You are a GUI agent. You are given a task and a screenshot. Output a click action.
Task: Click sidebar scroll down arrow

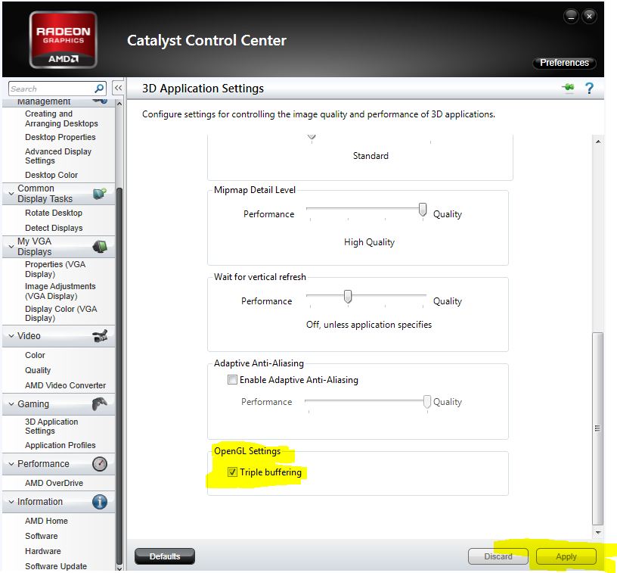tap(119, 568)
